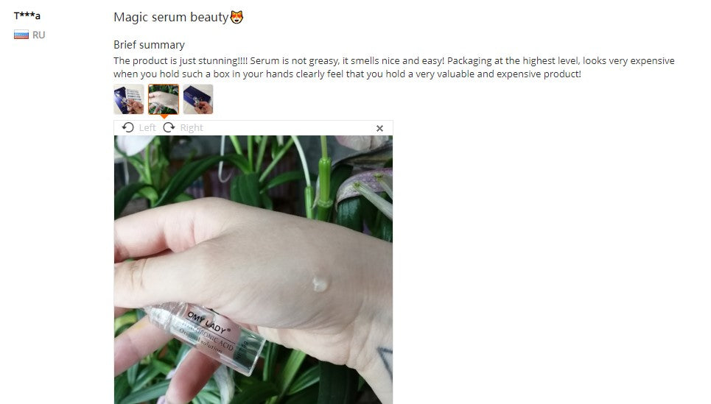Click reviewer name T***a
Viewport: 711px width, 404px height.
pyautogui.click(x=27, y=16)
